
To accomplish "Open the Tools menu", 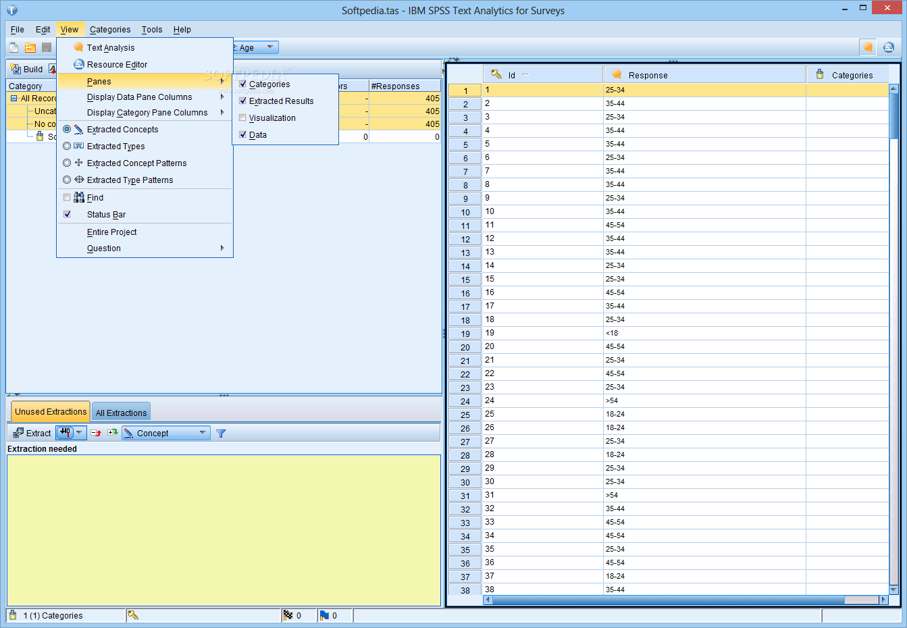I will coord(152,29).
